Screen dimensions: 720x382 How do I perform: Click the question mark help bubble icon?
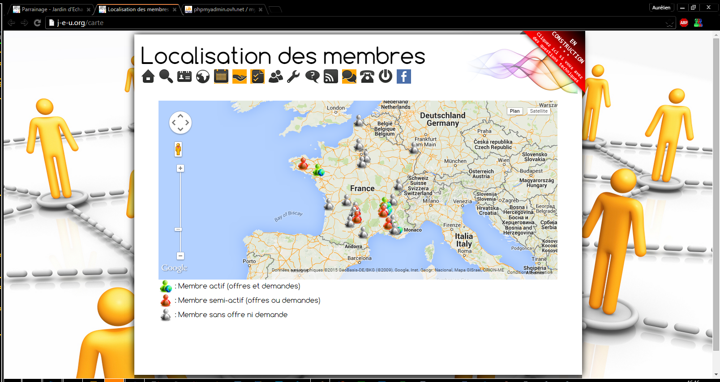[312, 76]
